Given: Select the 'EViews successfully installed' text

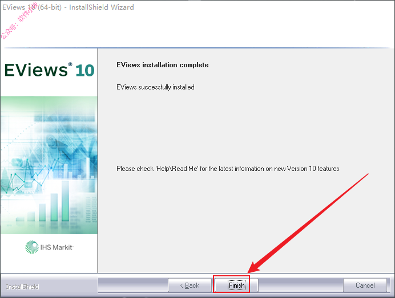Looking at the screenshot, I should point(155,87).
